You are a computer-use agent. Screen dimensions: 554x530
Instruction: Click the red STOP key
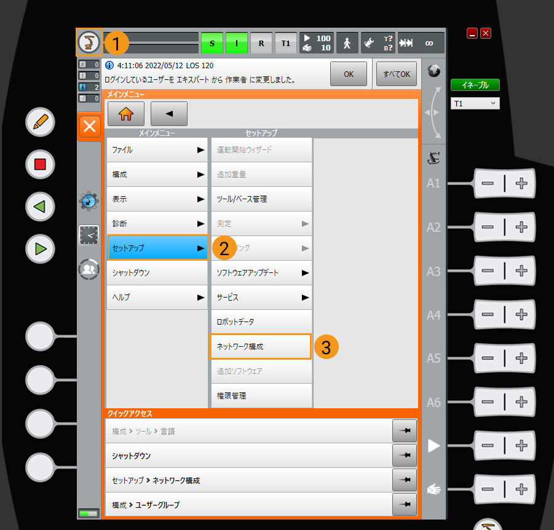coord(40,164)
